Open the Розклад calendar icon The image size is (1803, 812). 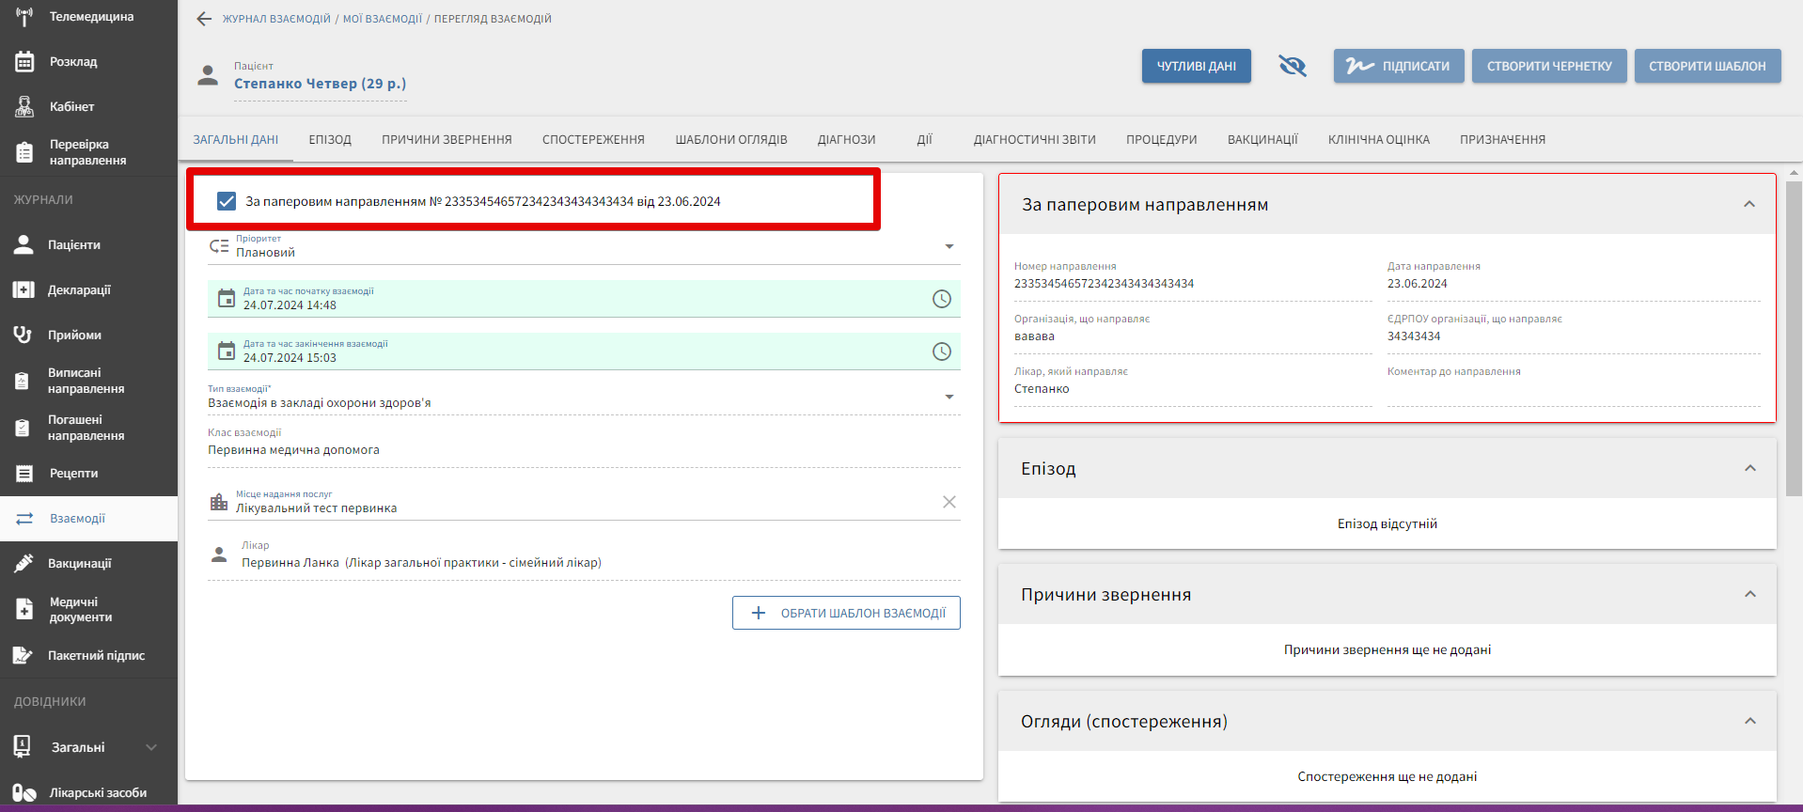point(24,62)
